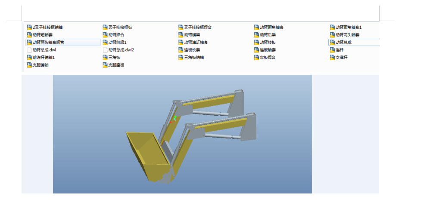
Task: Click the file icon beside 动臂短轴套
Action: 29,35
